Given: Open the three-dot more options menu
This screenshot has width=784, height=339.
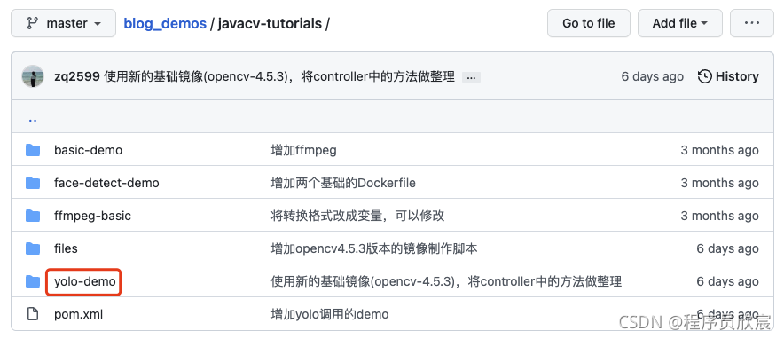Looking at the screenshot, I should point(751,23).
